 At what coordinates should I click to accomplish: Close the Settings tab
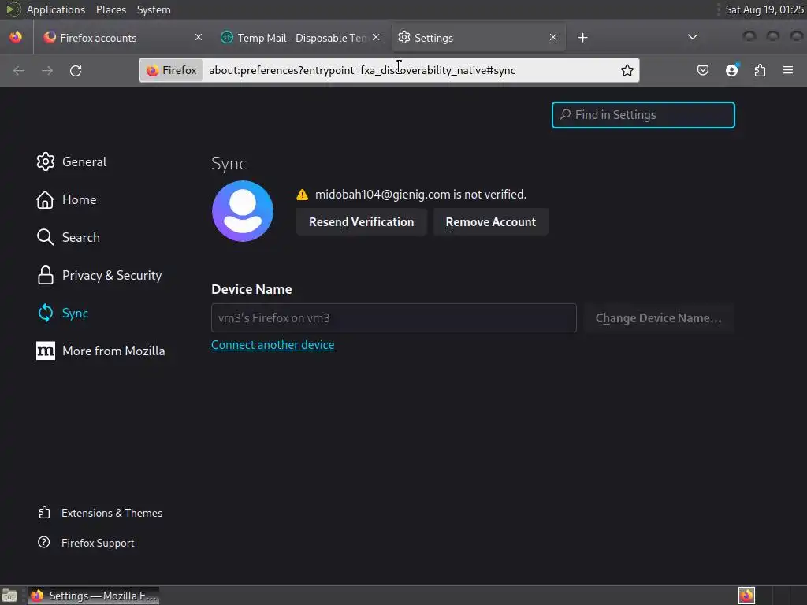pyautogui.click(x=553, y=37)
